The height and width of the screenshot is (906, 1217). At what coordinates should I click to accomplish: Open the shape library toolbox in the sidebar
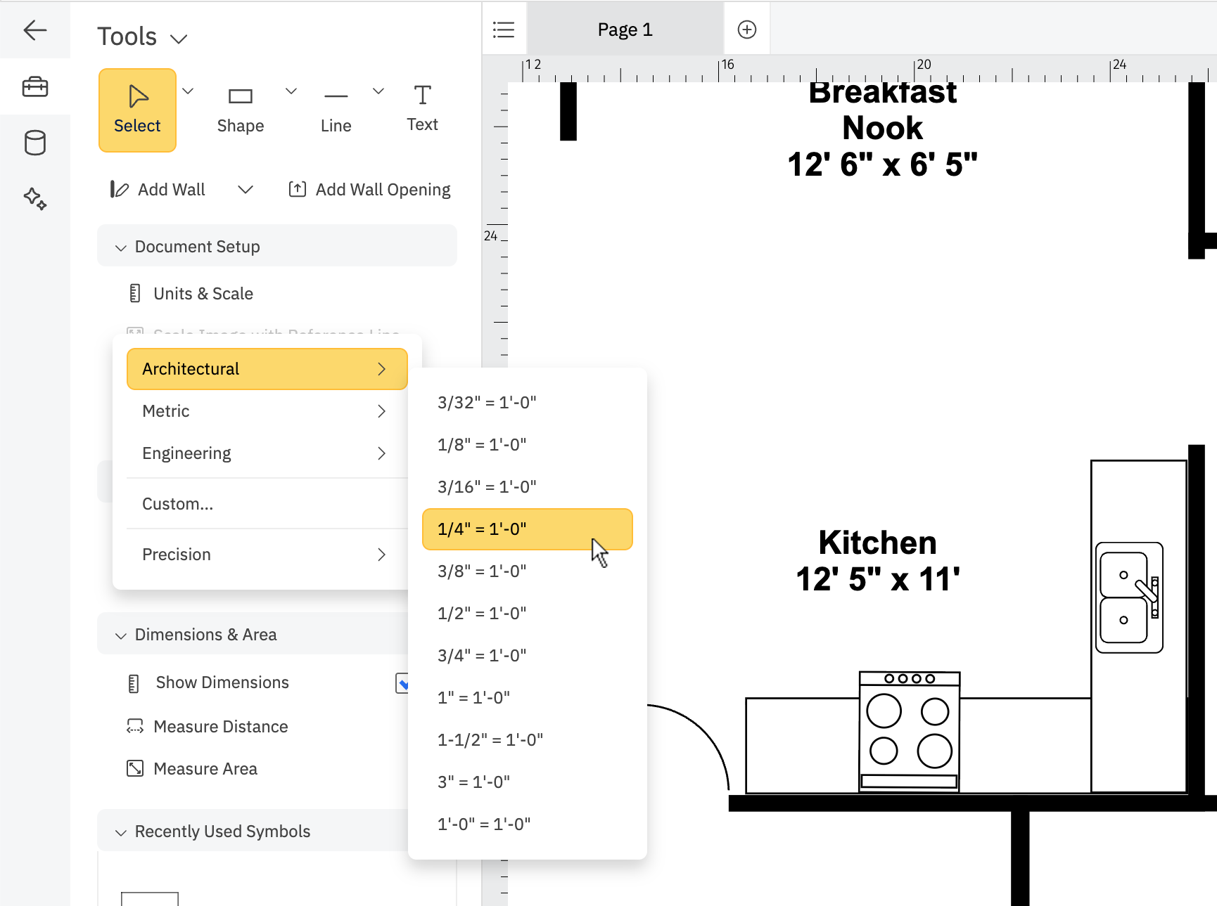35,86
